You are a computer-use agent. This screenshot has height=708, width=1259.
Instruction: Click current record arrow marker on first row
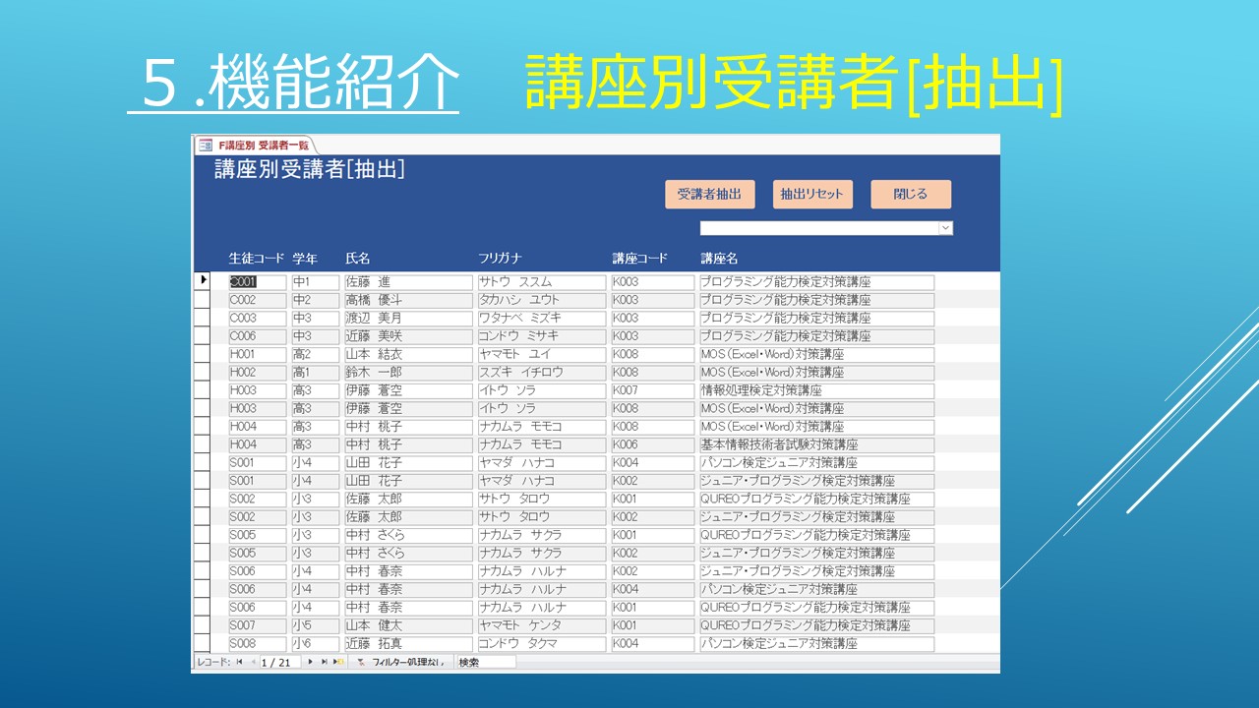203,281
